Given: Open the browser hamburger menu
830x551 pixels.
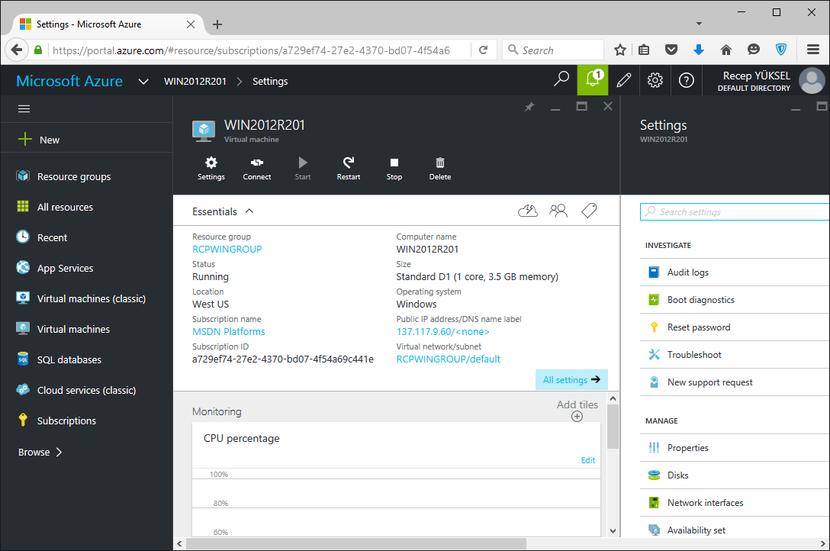Looking at the screenshot, I should click(812, 50).
